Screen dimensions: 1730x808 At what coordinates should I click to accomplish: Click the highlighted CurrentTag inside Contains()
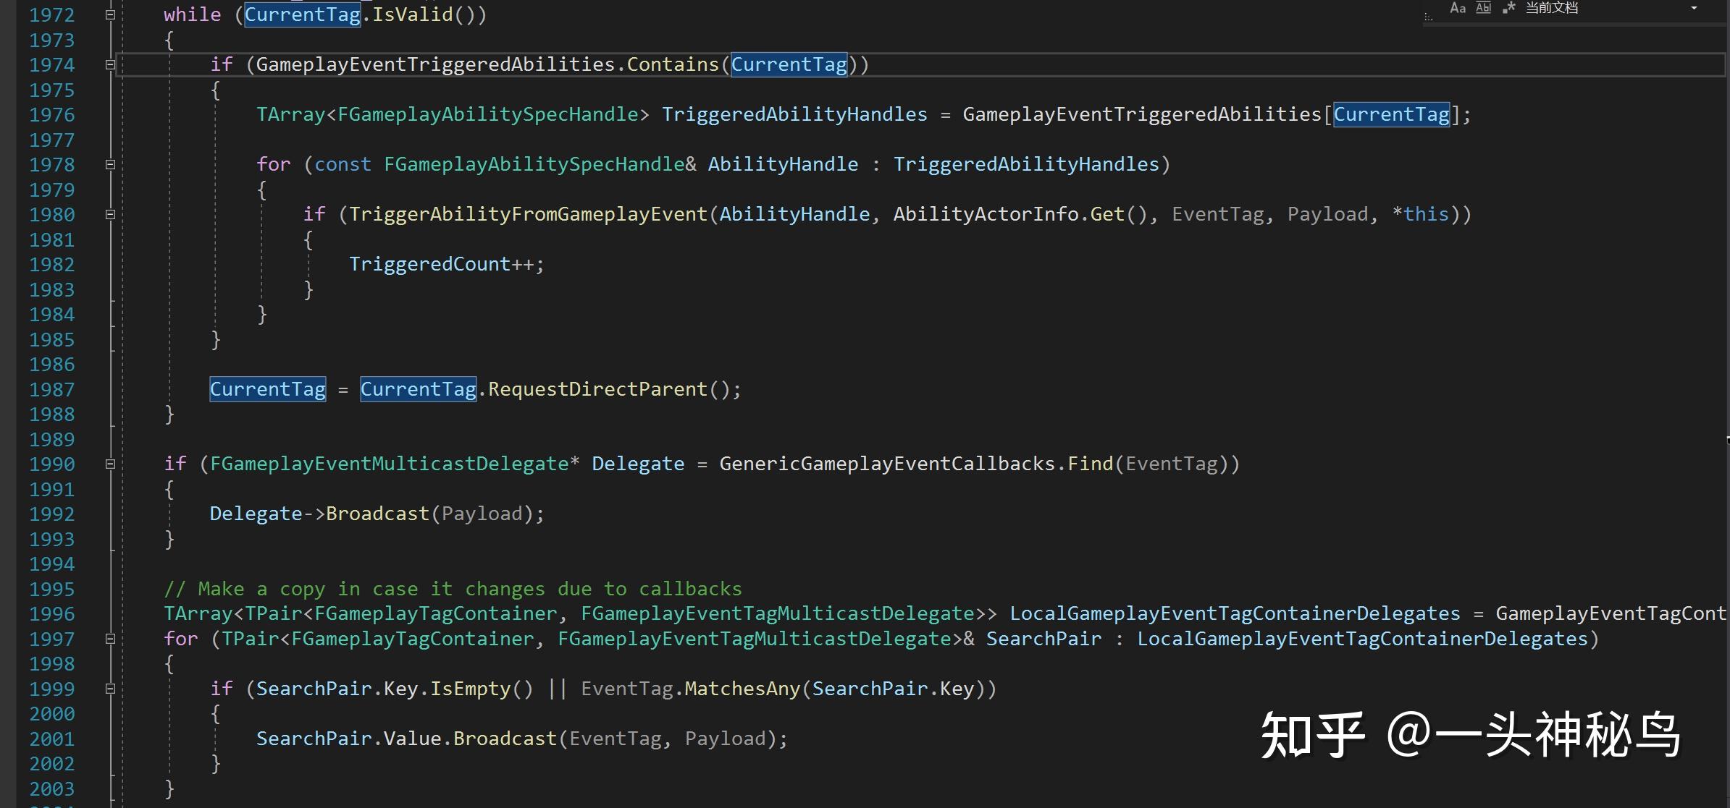[x=789, y=64]
